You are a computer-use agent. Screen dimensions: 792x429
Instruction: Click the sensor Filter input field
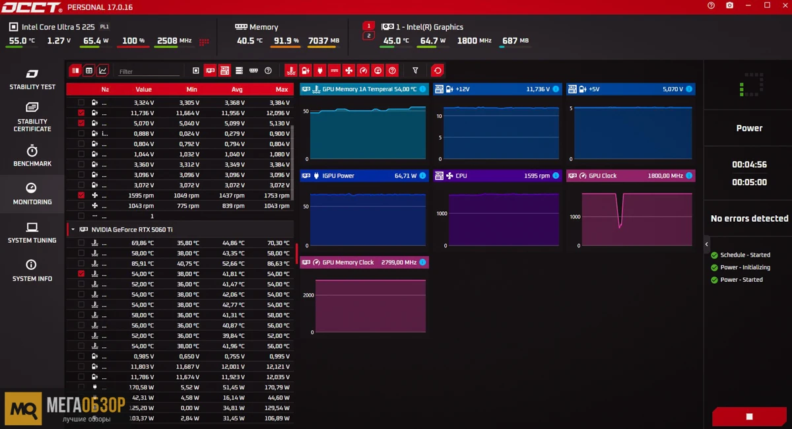[148, 71]
